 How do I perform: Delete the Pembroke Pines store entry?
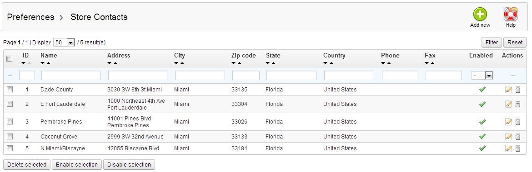(518, 122)
